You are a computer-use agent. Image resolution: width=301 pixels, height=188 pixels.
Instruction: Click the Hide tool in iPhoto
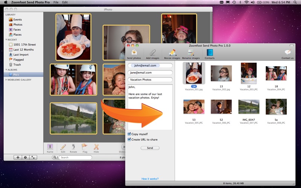96,148
